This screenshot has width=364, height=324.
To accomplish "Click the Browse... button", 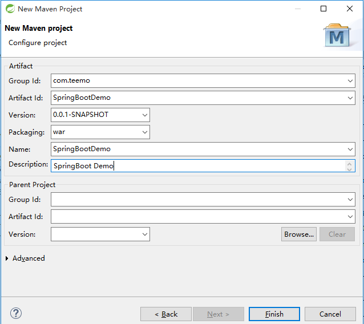I will point(299,234).
